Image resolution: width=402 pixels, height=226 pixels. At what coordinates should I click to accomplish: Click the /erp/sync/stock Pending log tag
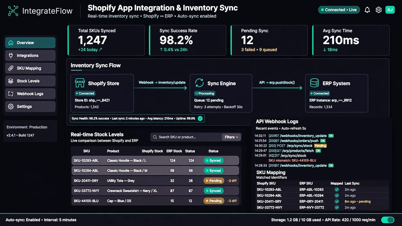click(320, 146)
